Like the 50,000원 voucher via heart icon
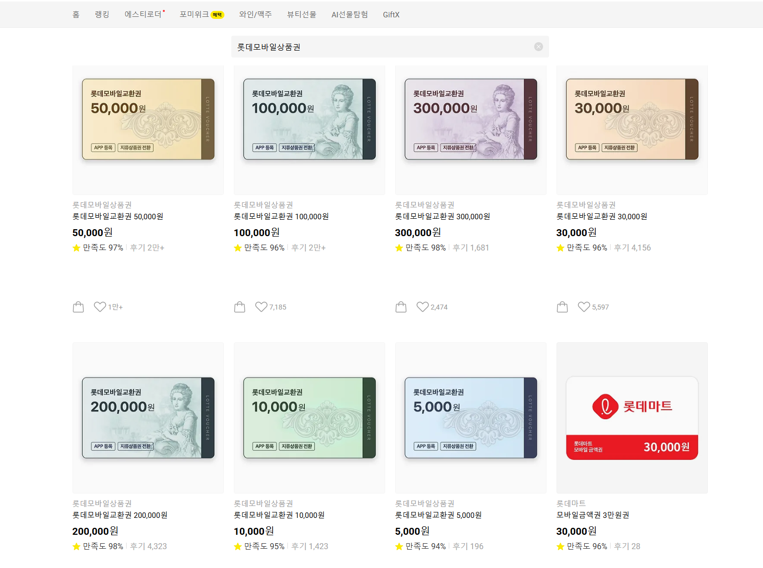Image resolution: width=763 pixels, height=568 pixels. (100, 307)
